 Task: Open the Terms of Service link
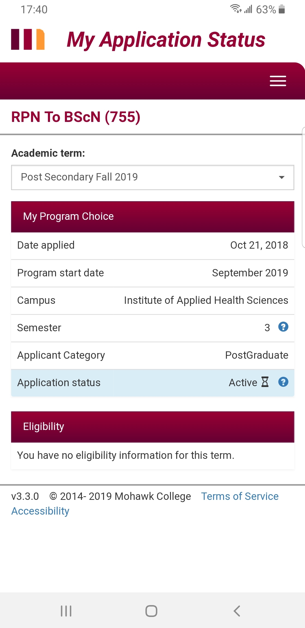pos(239,496)
